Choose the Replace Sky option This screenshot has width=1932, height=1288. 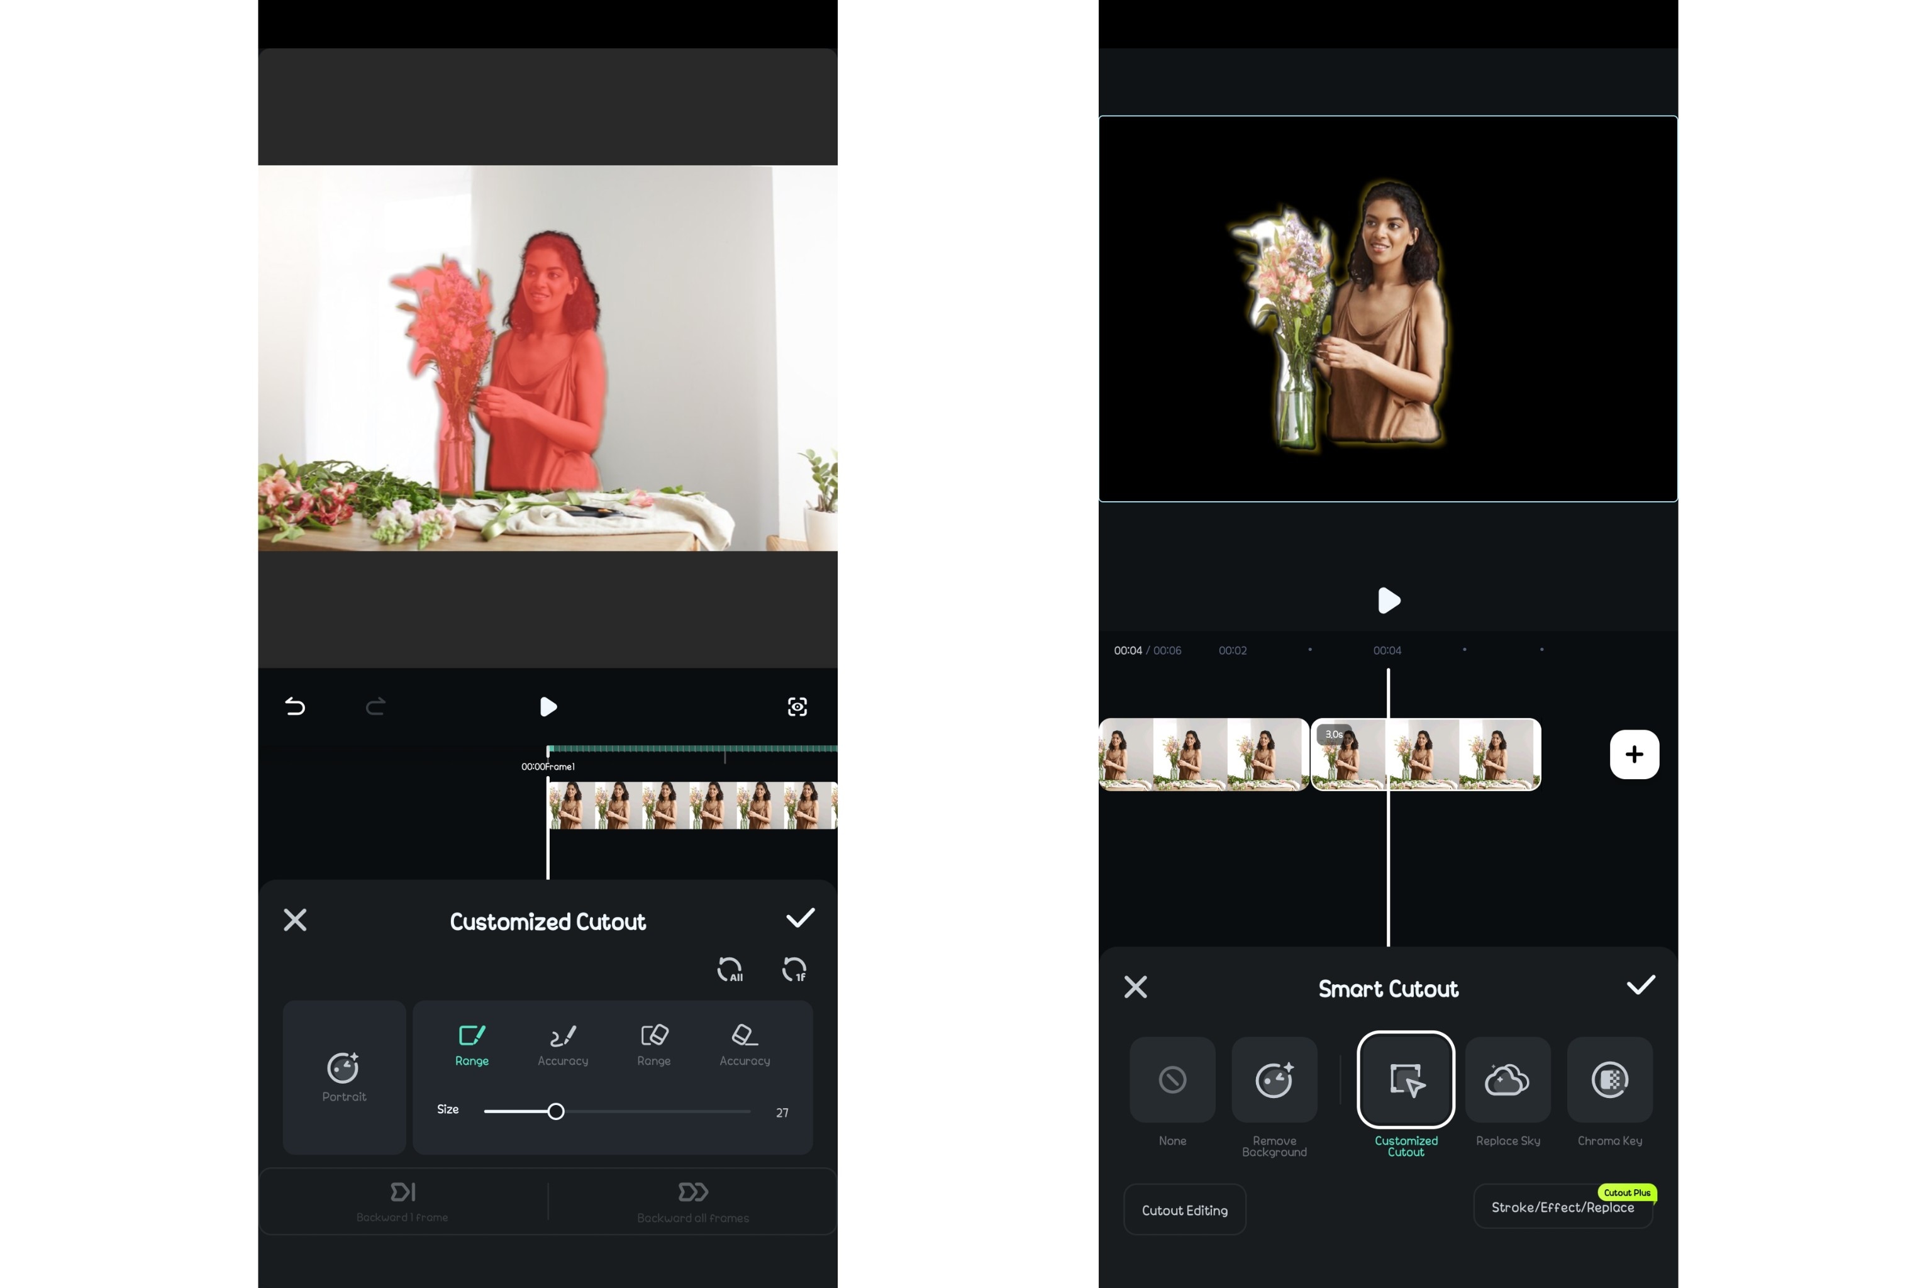[1507, 1079]
